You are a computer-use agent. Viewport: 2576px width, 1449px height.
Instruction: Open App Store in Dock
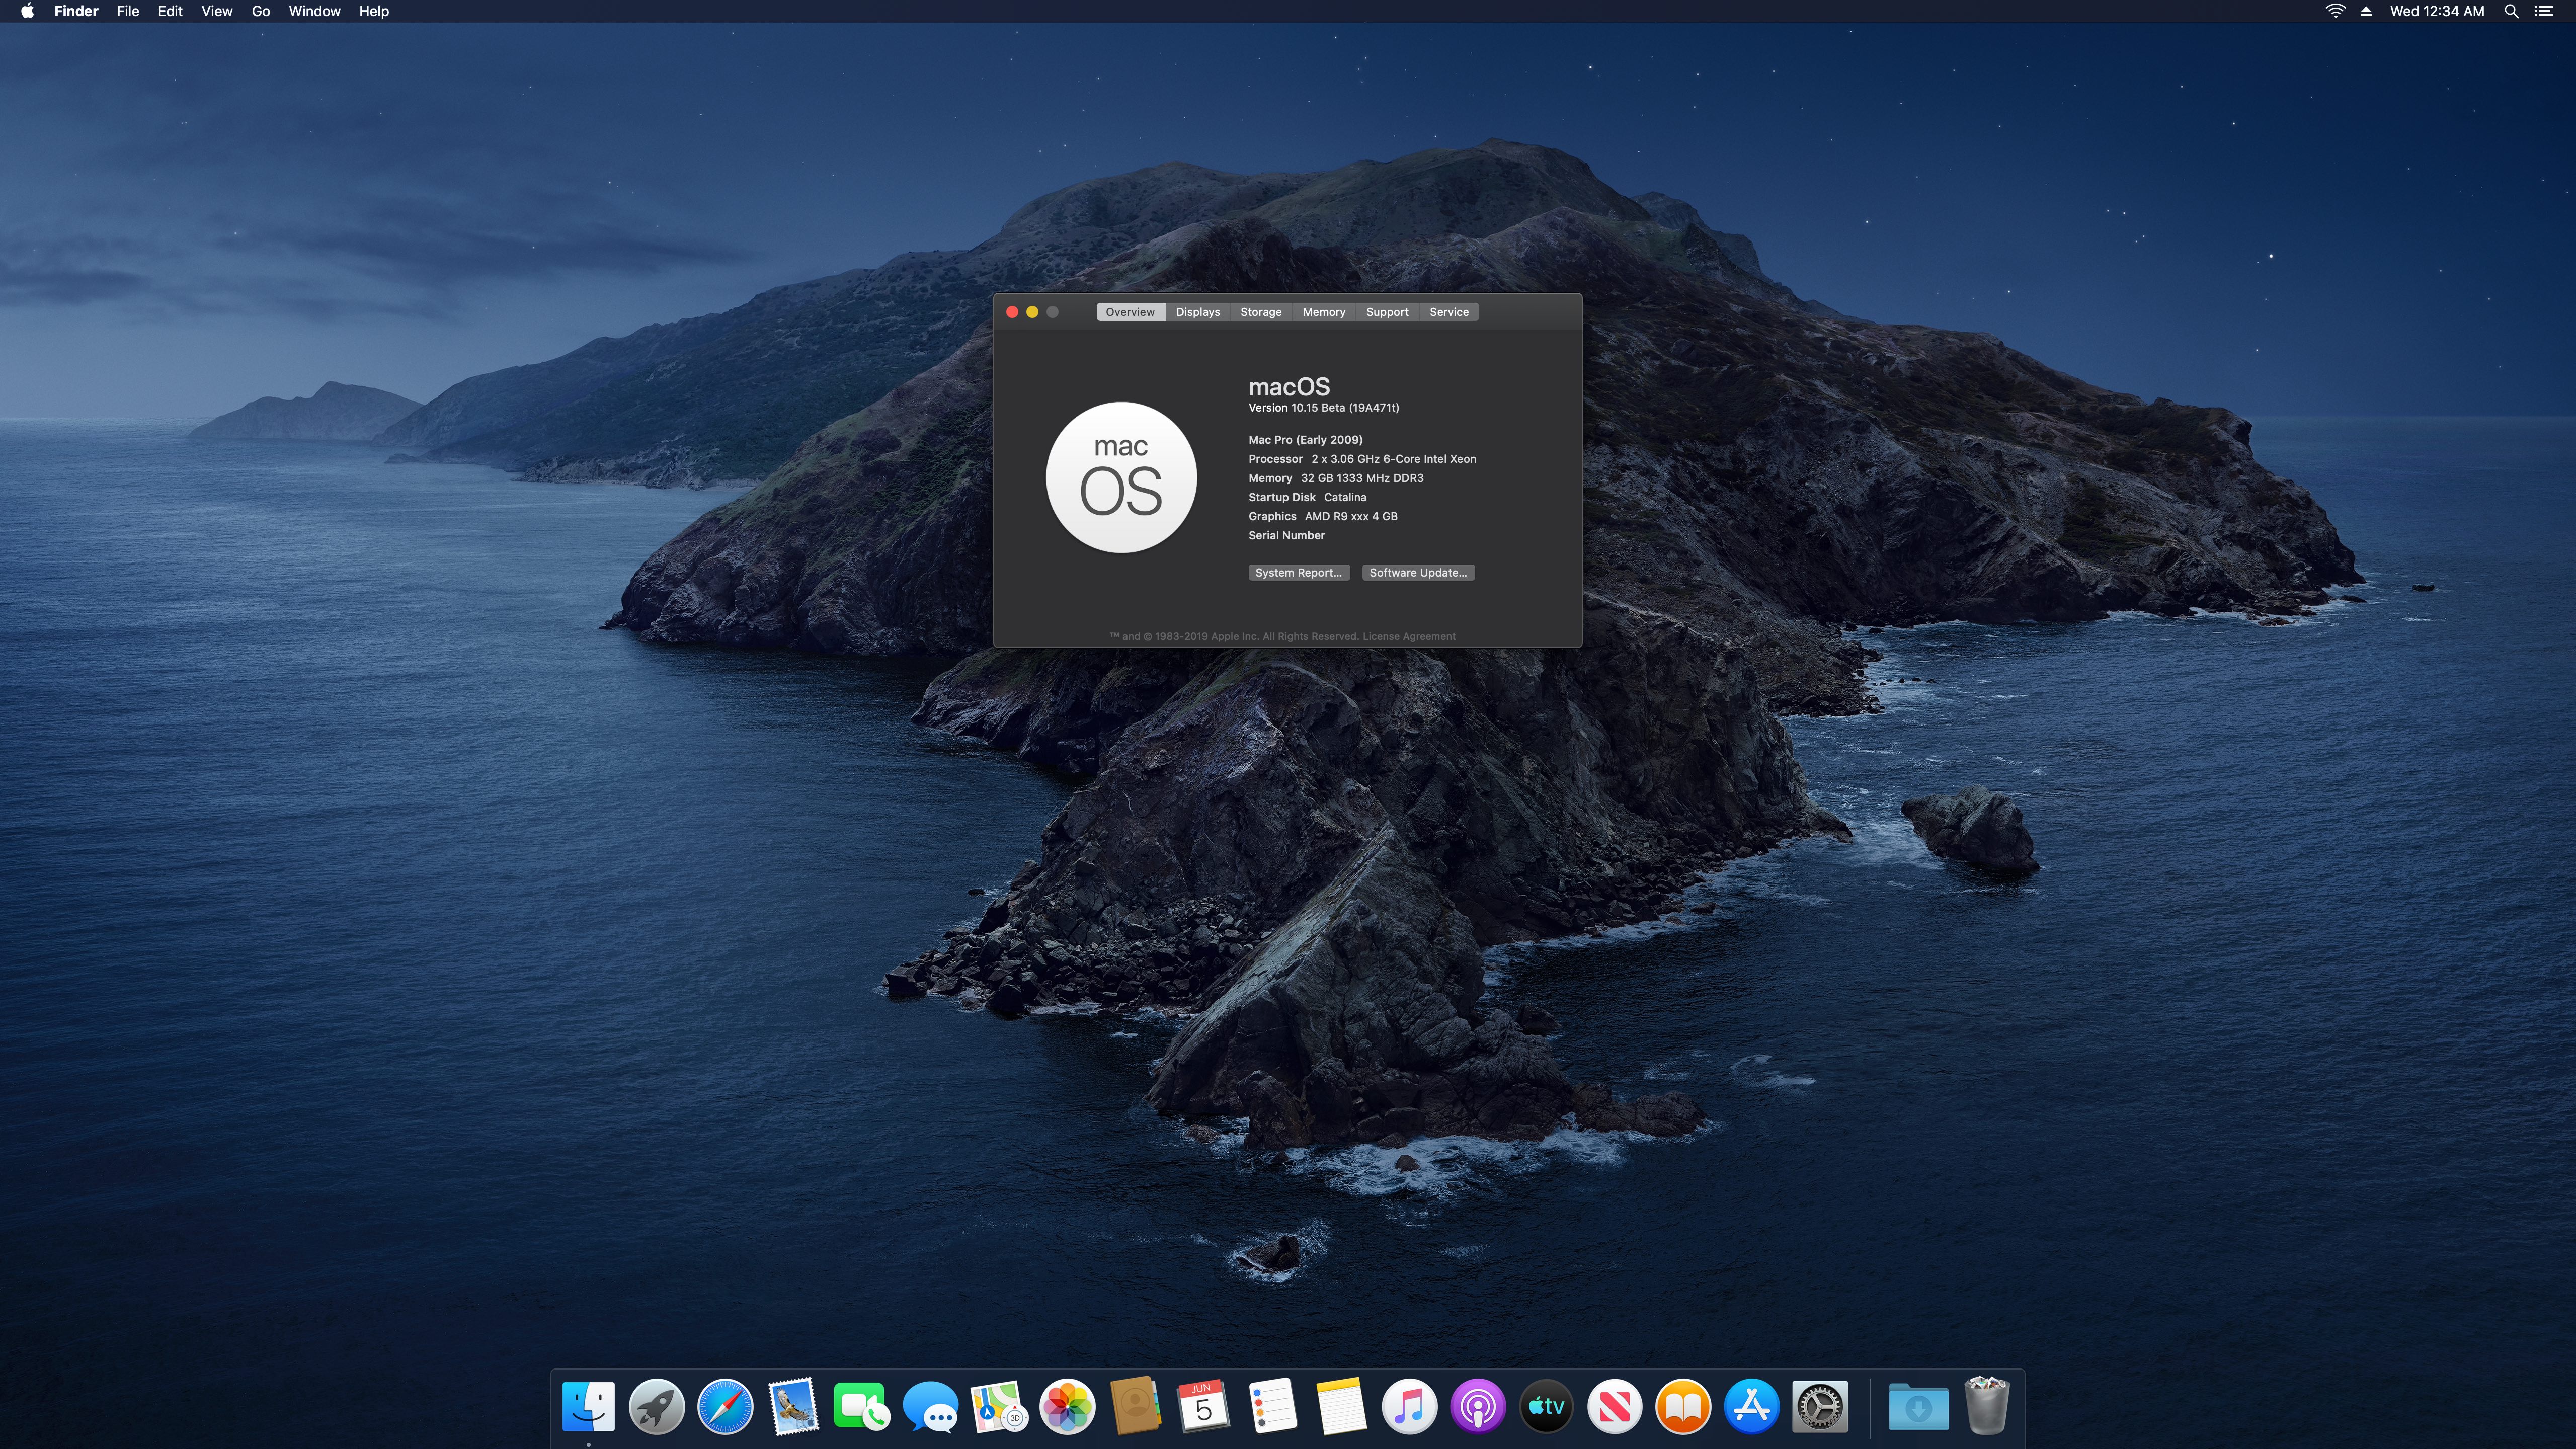(x=1752, y=1407)
